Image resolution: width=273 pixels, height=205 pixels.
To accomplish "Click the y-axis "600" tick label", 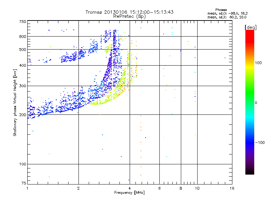I will [23, 37].
